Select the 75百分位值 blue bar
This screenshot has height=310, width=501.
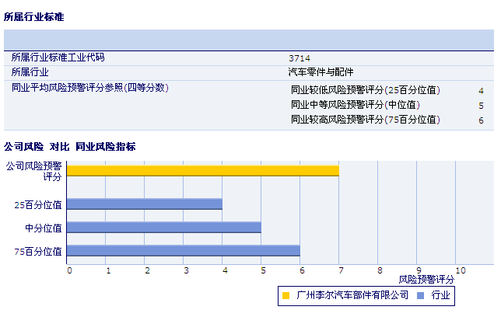click(x=184, y=251)
